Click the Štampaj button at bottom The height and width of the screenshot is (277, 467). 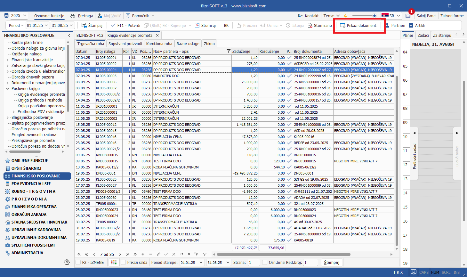point(331,262)
